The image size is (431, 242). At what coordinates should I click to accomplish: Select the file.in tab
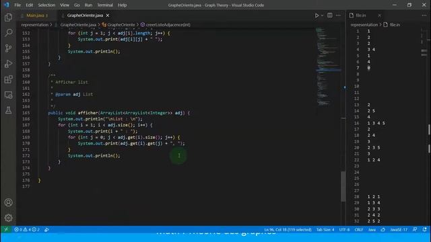pos(361,15)
